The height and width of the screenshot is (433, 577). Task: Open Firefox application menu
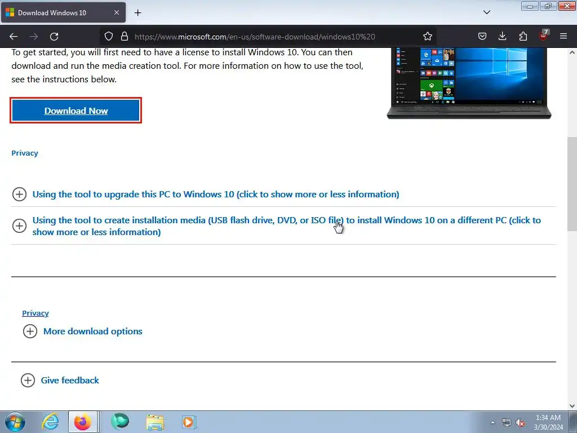click(563, 36)
